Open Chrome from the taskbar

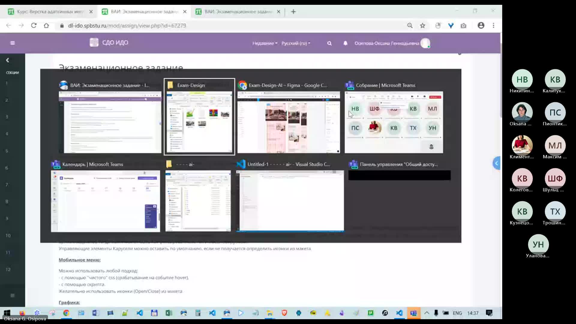(x=66, y=313)
